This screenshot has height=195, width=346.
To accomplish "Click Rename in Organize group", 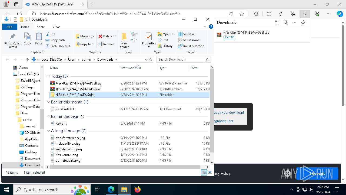I will [106, 44].
